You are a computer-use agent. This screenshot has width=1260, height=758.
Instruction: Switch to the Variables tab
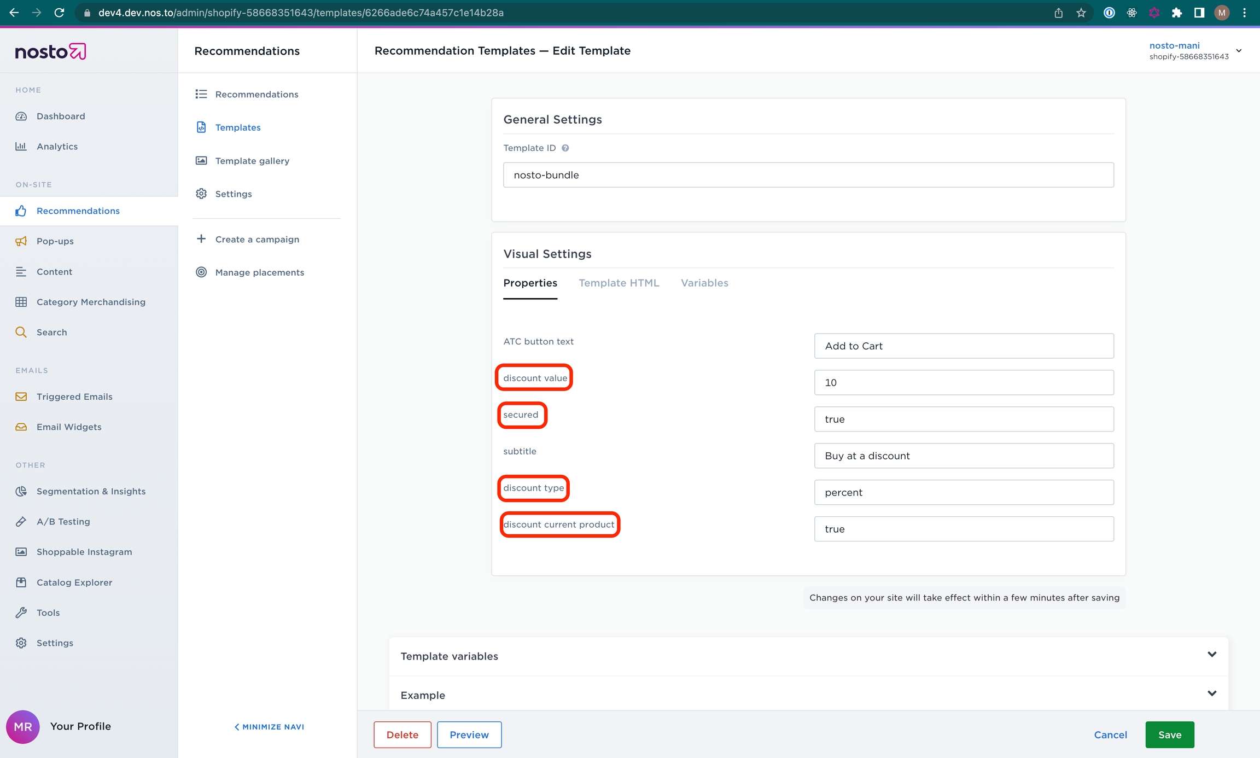click(x=704, y=283)
